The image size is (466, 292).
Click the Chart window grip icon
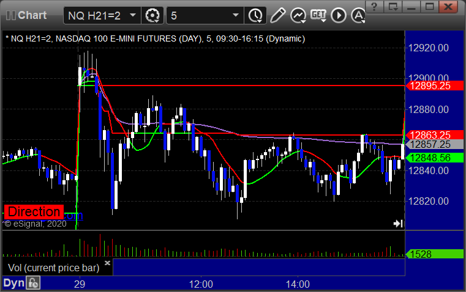tap(10, 15)
